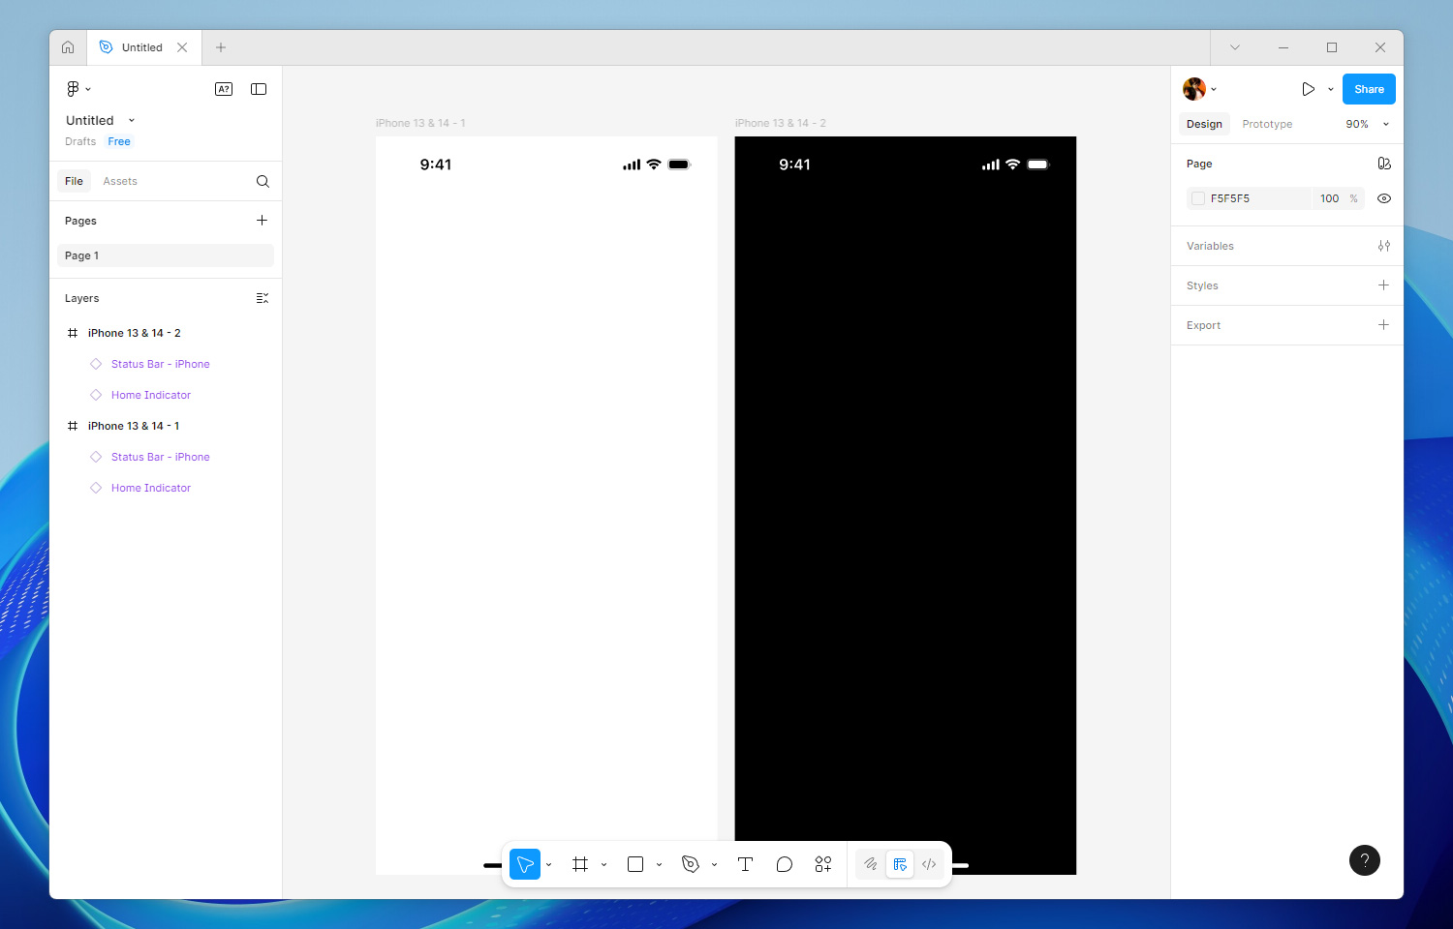Open the Figma main menu icon

[x=73, y=89]
